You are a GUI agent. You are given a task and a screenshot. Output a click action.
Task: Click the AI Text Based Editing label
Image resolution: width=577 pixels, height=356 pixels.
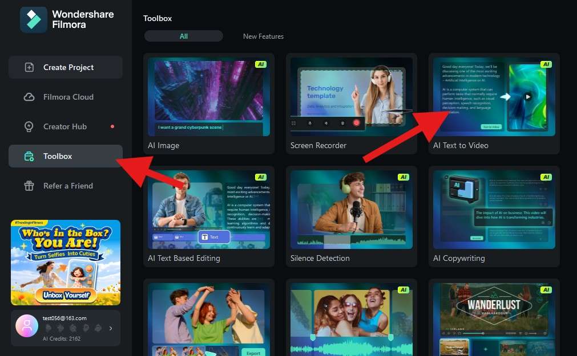[184, 258]
